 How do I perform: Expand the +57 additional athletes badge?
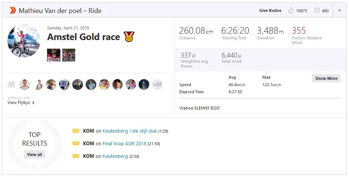[157, 84]
